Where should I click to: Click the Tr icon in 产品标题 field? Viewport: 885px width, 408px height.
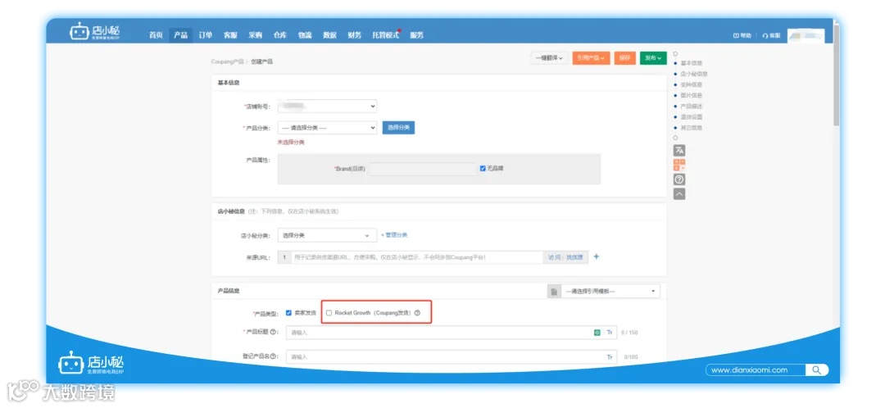pyautogui.click(x=610, y=333)
